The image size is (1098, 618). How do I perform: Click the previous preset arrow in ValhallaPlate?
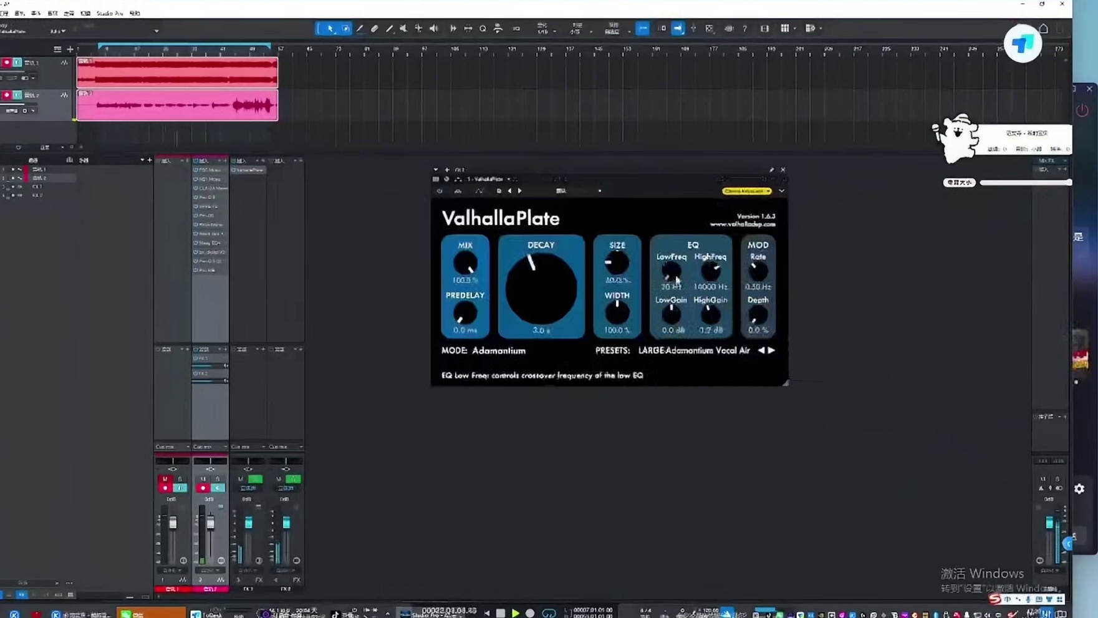coord(761,350)
